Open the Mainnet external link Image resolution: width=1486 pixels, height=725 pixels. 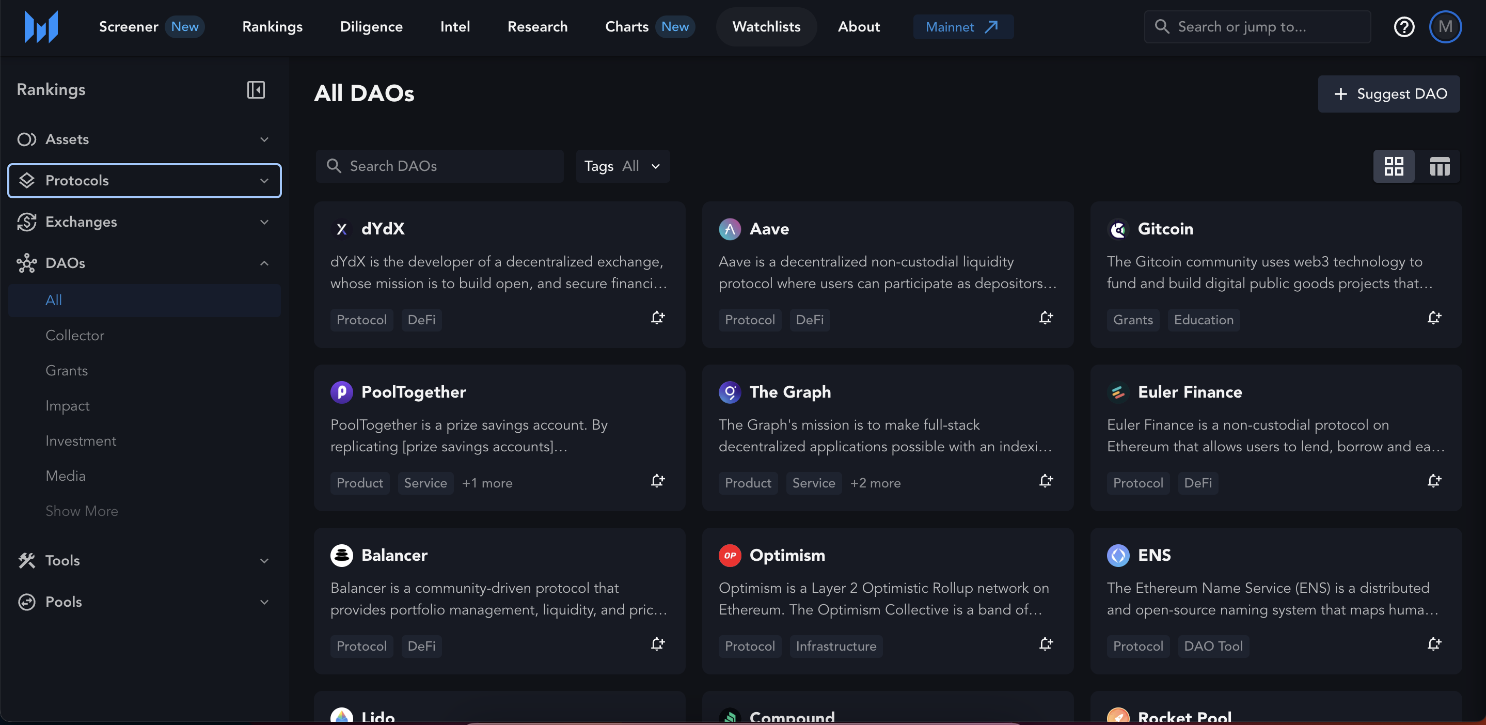(x=963, y=27)
